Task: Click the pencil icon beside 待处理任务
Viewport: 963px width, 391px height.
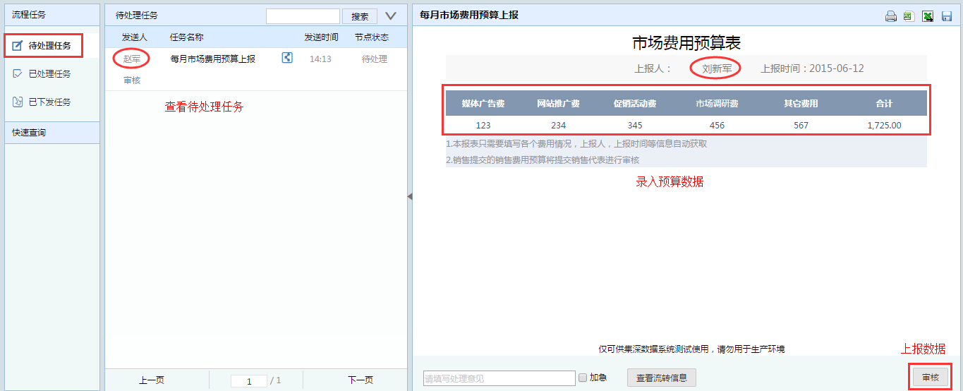Action: tap(18, 46)
